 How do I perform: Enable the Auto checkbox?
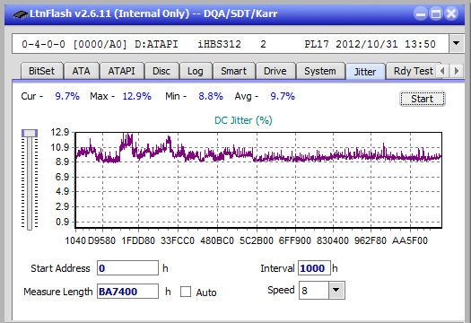(x=186, y=292)
